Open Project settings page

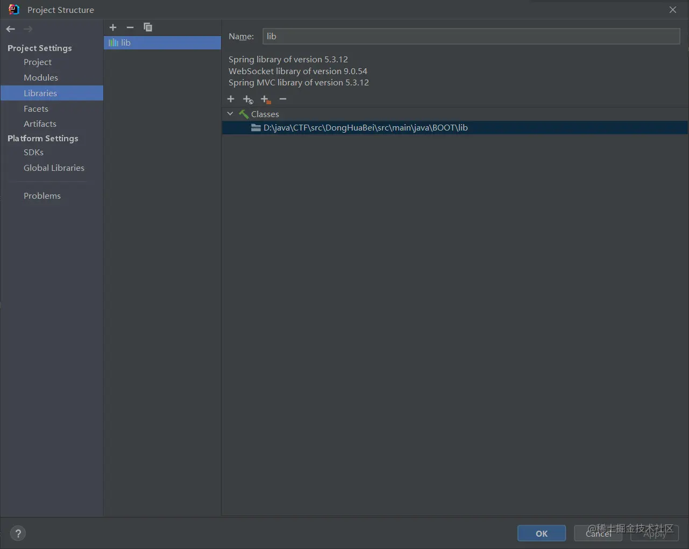38,62
